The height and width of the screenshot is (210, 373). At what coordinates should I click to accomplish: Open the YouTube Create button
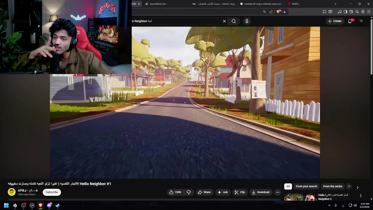(335, 21)
